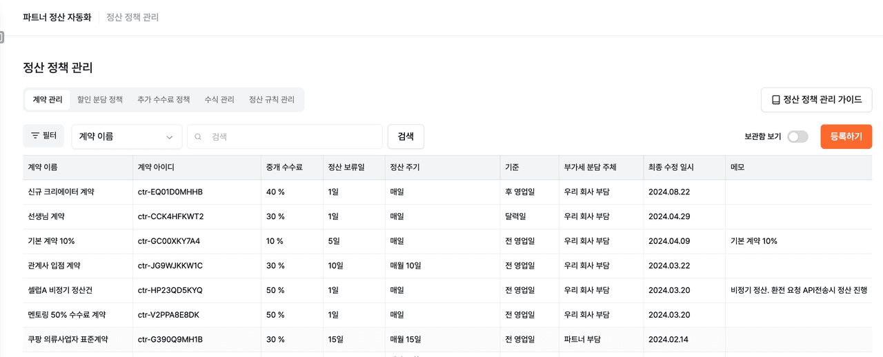Click the 검색 button
883x357 pixels.
(406, 136)
